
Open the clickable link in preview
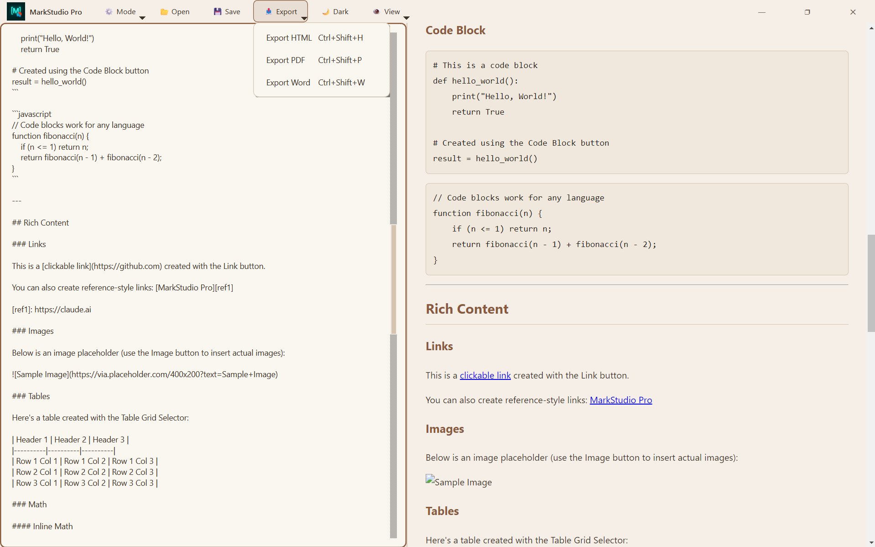click(485, 375)
